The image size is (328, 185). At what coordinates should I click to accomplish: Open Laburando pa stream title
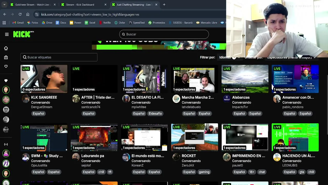click(93, 156)
